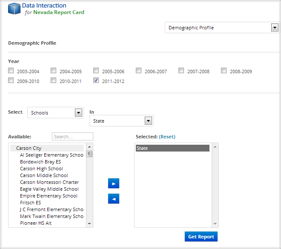Check the 2010-2011 year checkbox
Image resolution: width=281 pixels, height=249 pixels.
click(x=53, y=80)
